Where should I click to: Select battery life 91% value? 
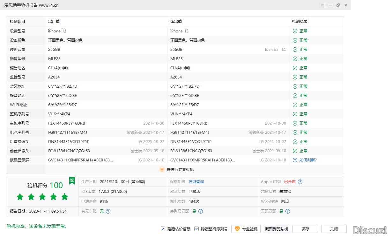click(104, 201)
